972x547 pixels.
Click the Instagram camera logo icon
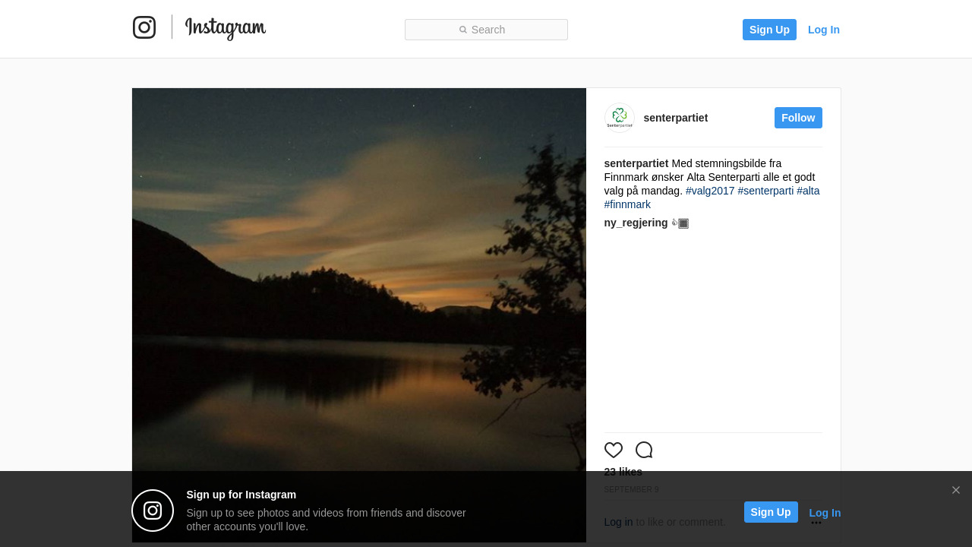click(144, 27)
